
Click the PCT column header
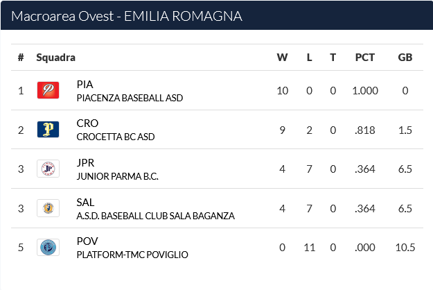coord(365,58)
